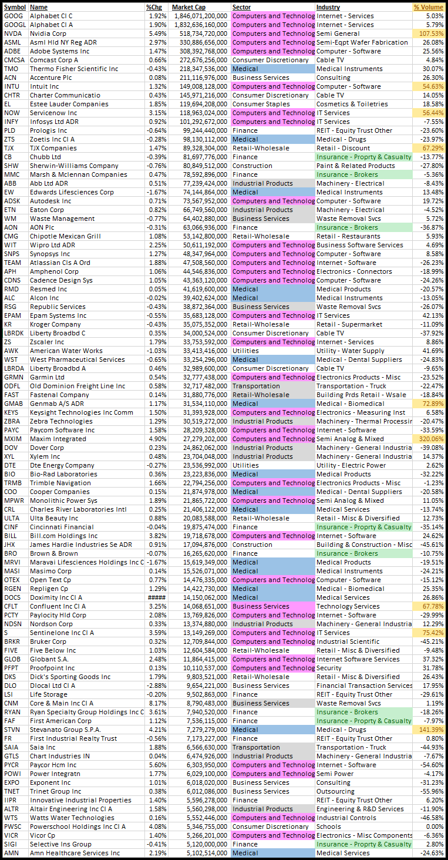Select the ##### change cell for DOCS
The width and height of the screenshot is (448, 860).
(156, 597)
